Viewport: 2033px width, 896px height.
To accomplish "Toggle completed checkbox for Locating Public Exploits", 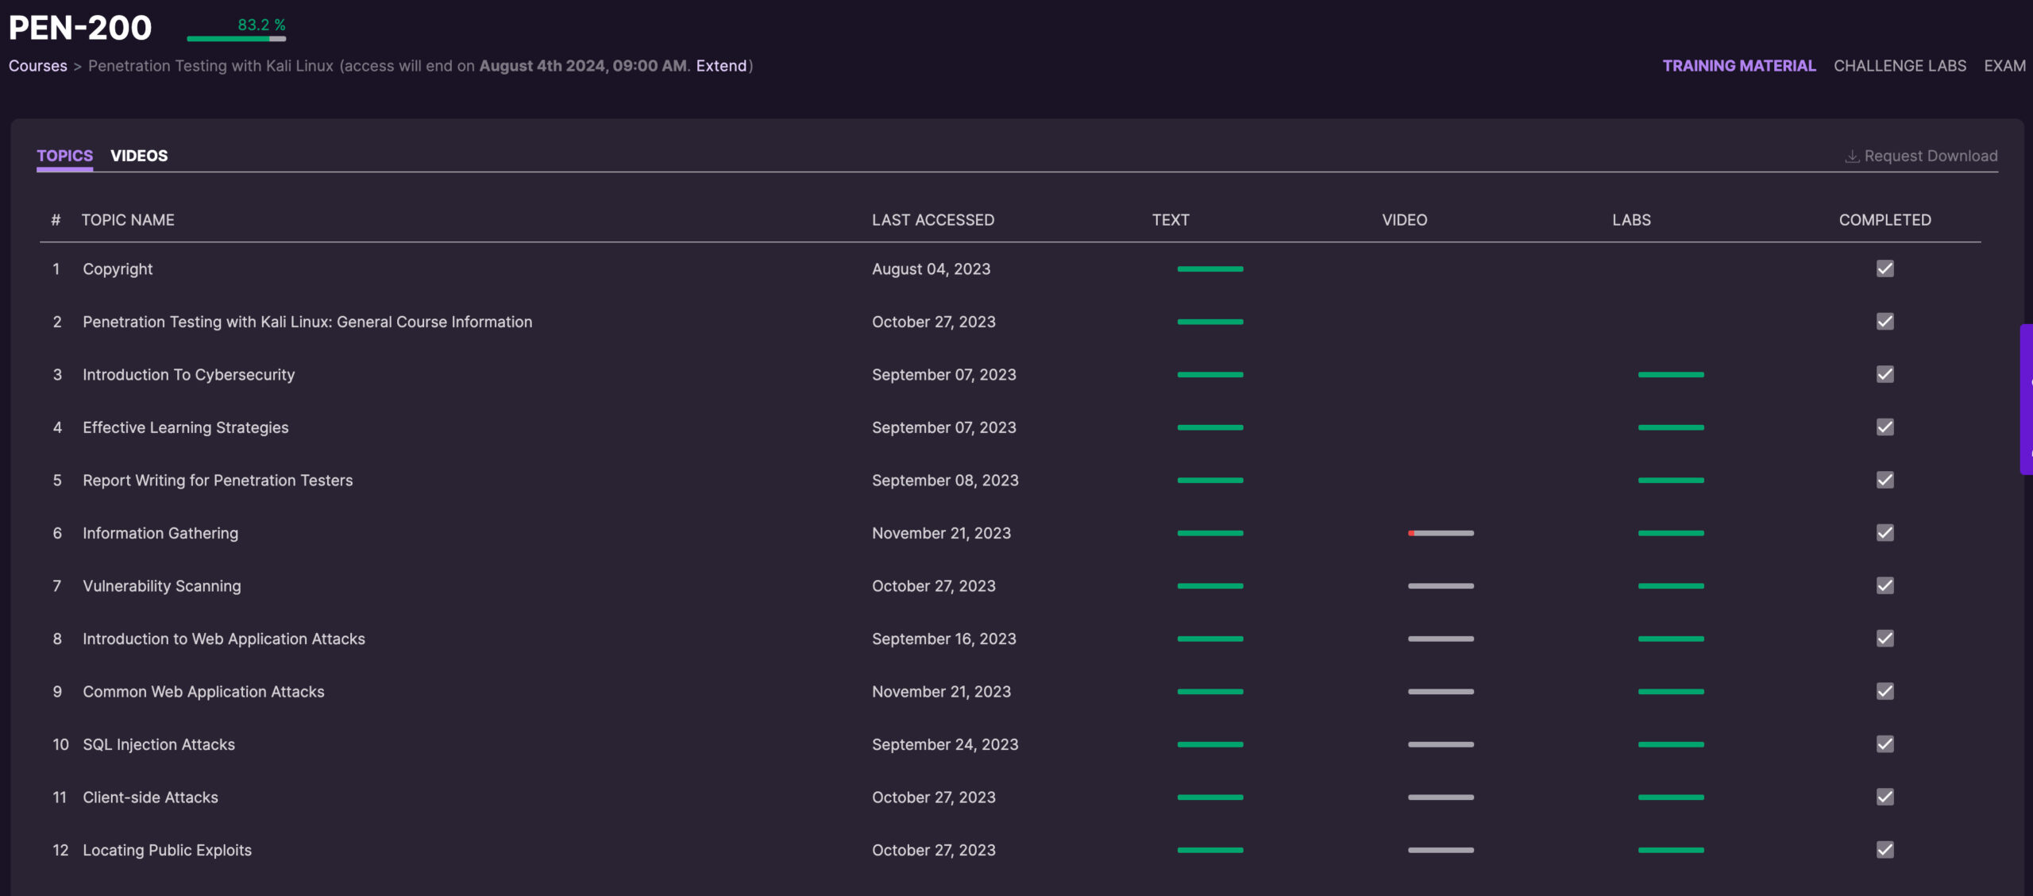I will tap(1885, 850).
